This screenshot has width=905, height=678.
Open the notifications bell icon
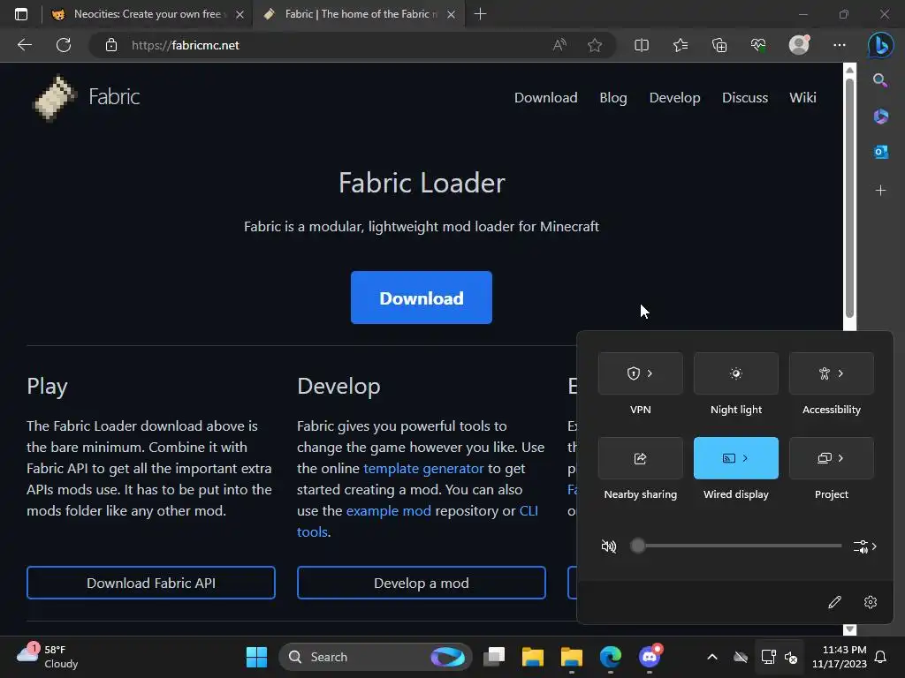click(881, 657)
